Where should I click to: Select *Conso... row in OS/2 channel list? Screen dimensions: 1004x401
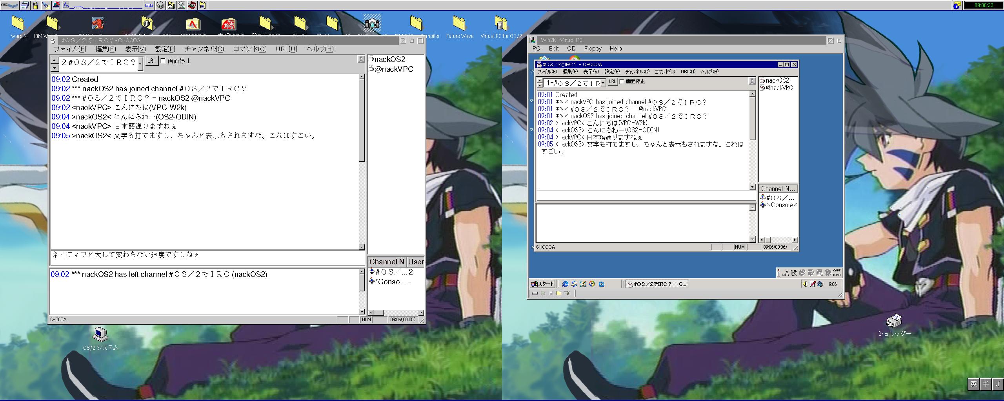390,282
